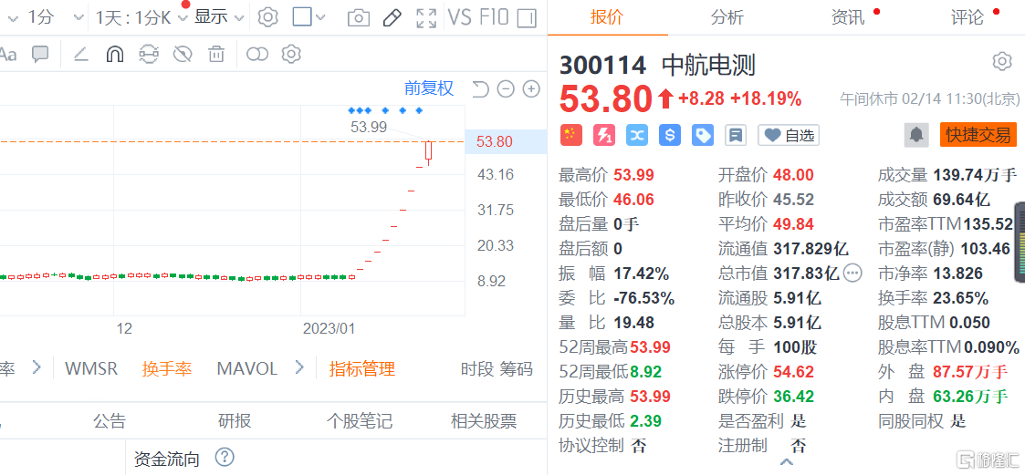Switch to the 报价 tab
Image resolution: width=1025 pixels, height=475 pixels.
click(x=606, y=17)
